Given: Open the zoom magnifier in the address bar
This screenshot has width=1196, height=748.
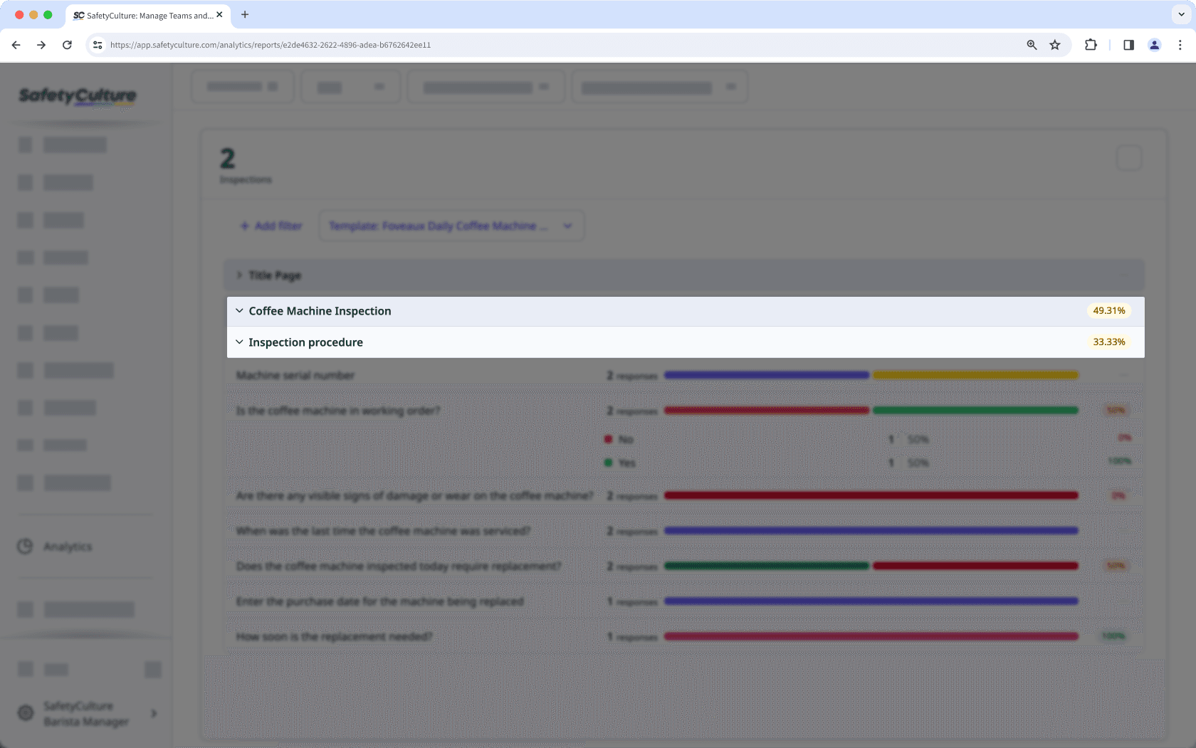Looking at the screenshot, I should point(1031,45).
